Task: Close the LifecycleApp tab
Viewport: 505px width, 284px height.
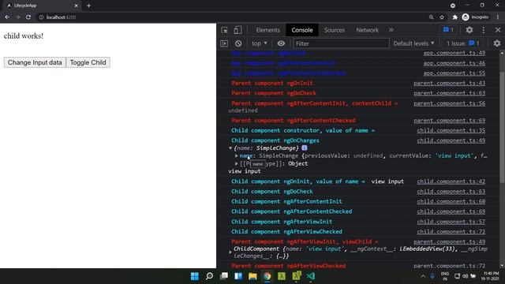Action: (77, 6)
